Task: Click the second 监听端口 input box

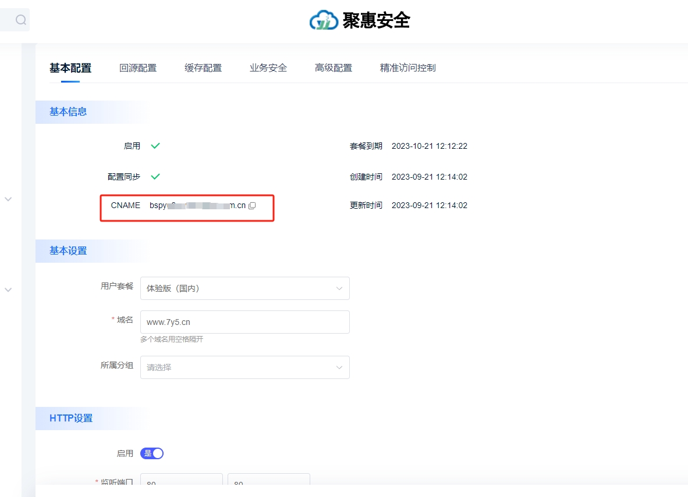Action: click(268, 482)
